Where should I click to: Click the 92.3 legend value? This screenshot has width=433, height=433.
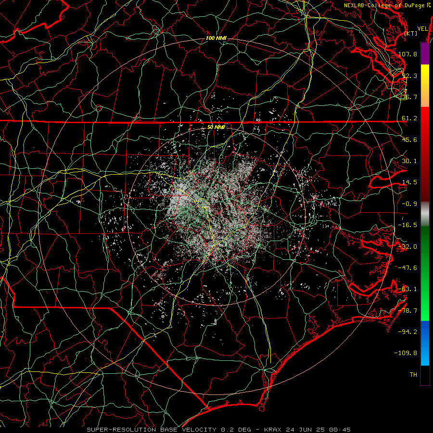pyautogui.click(x=409, y=76)
